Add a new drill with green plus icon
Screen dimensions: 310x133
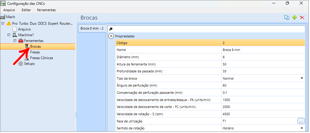pyautogui.click(x=295, y=17)
